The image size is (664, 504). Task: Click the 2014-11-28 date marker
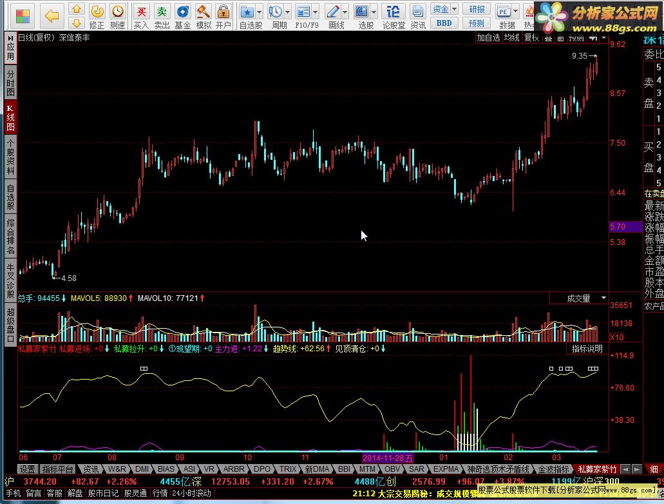tap(388, 458)
